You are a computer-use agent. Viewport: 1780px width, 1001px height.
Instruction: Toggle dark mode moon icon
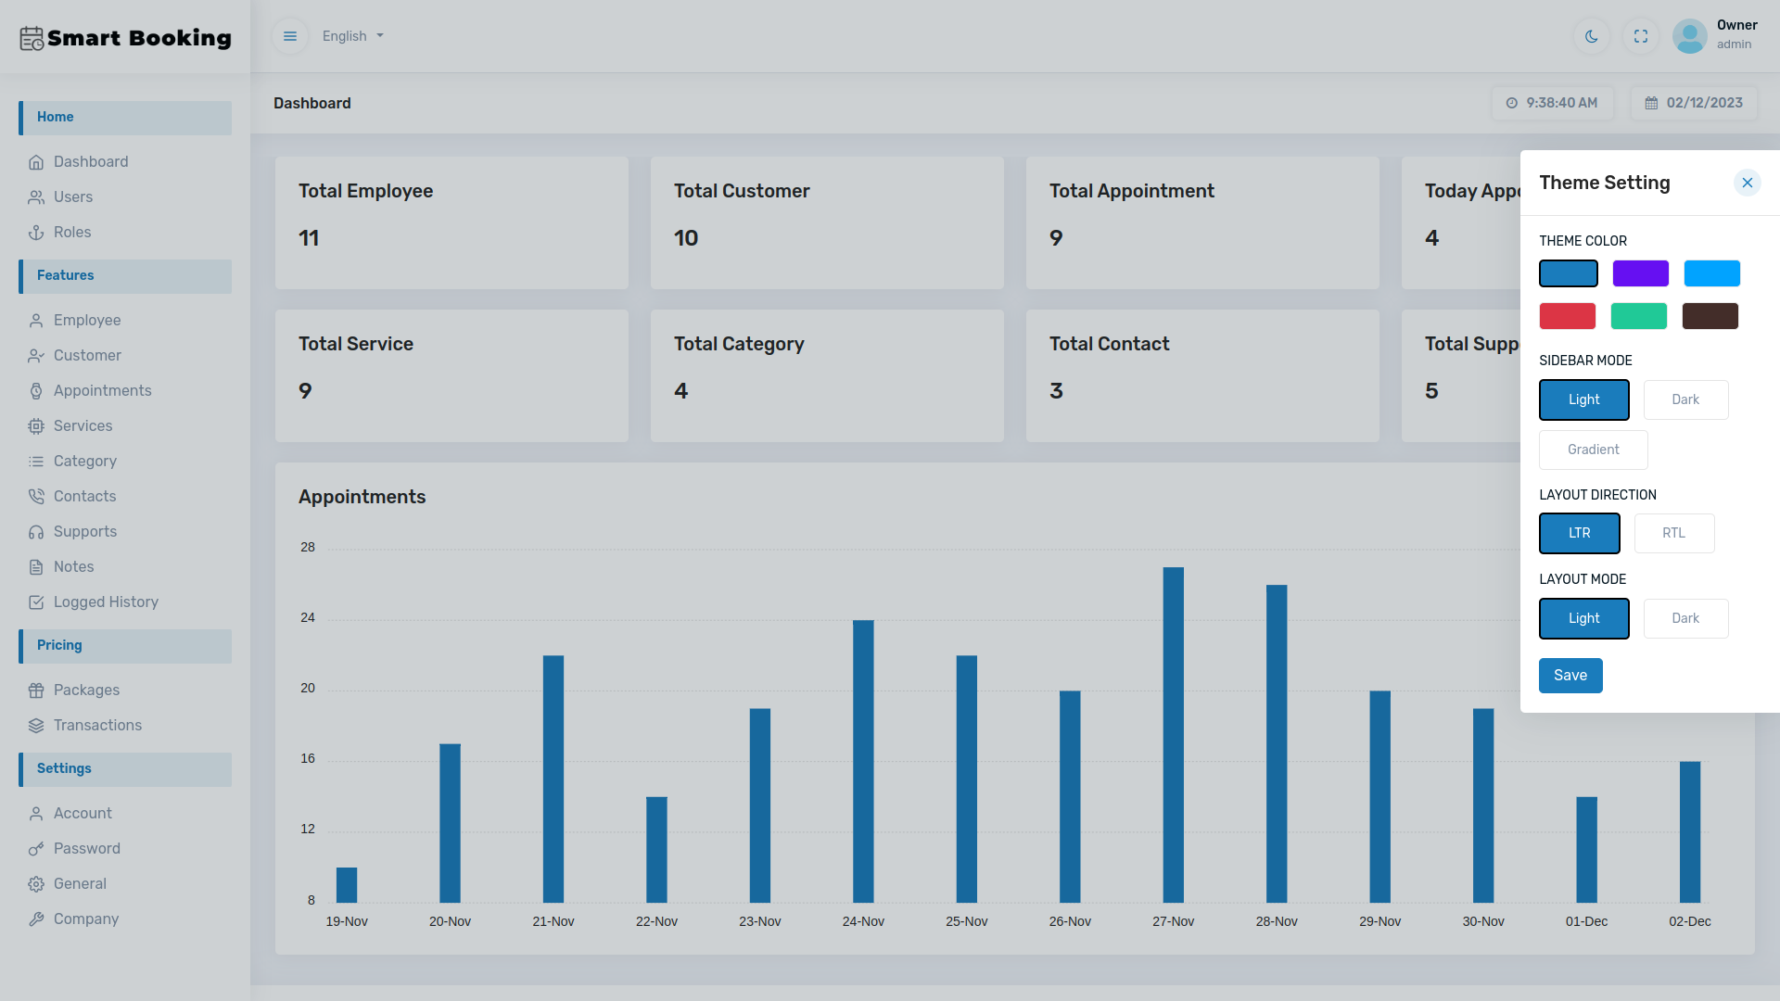click(x=1592, y=36)
